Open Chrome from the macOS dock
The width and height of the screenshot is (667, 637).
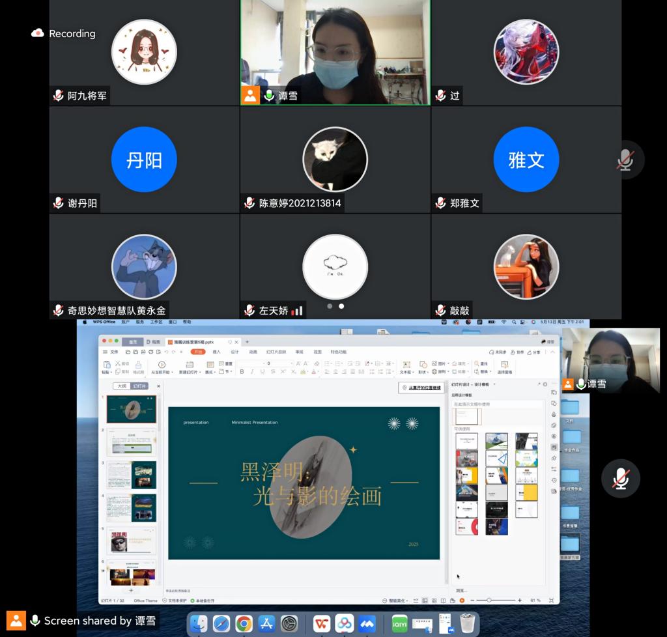click(244, 623)
